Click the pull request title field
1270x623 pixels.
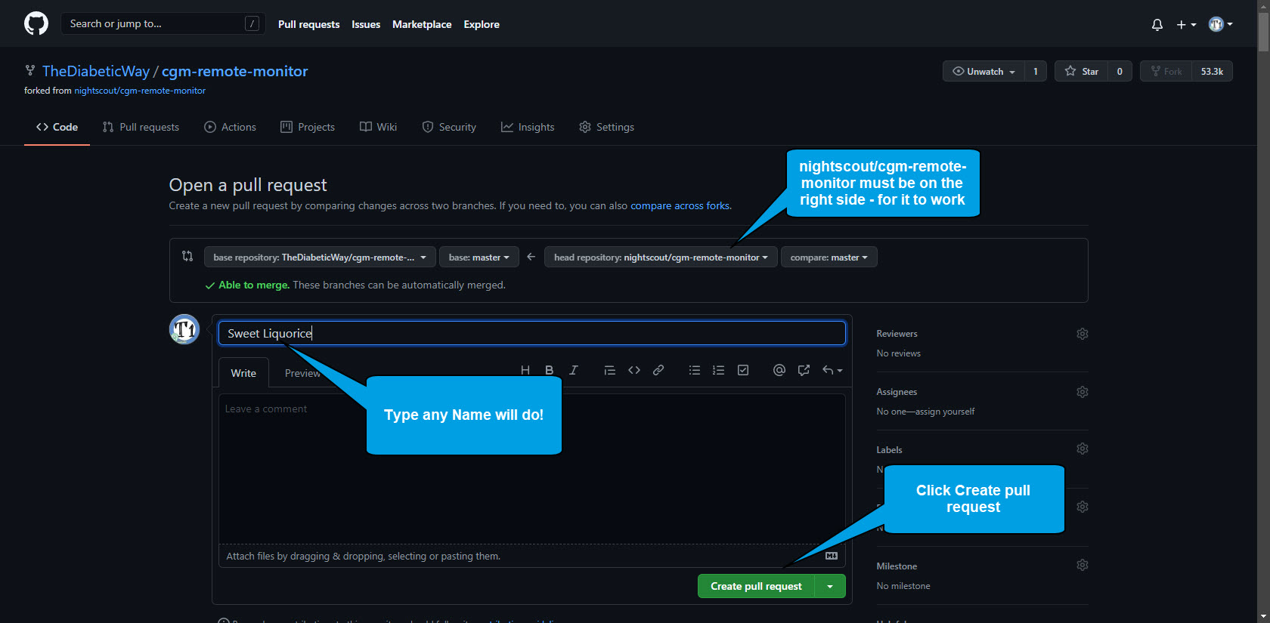pyautogui.click(x=531, y=333)
